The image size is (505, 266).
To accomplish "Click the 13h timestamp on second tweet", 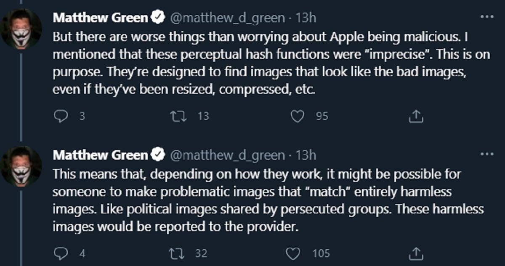I will pos(306,155).
